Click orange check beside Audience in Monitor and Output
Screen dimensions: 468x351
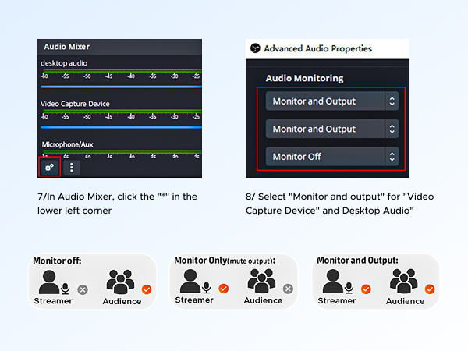[x=429, y=300]
